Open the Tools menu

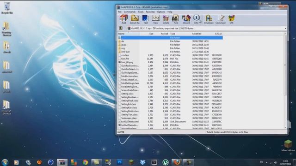pos(141,12)
